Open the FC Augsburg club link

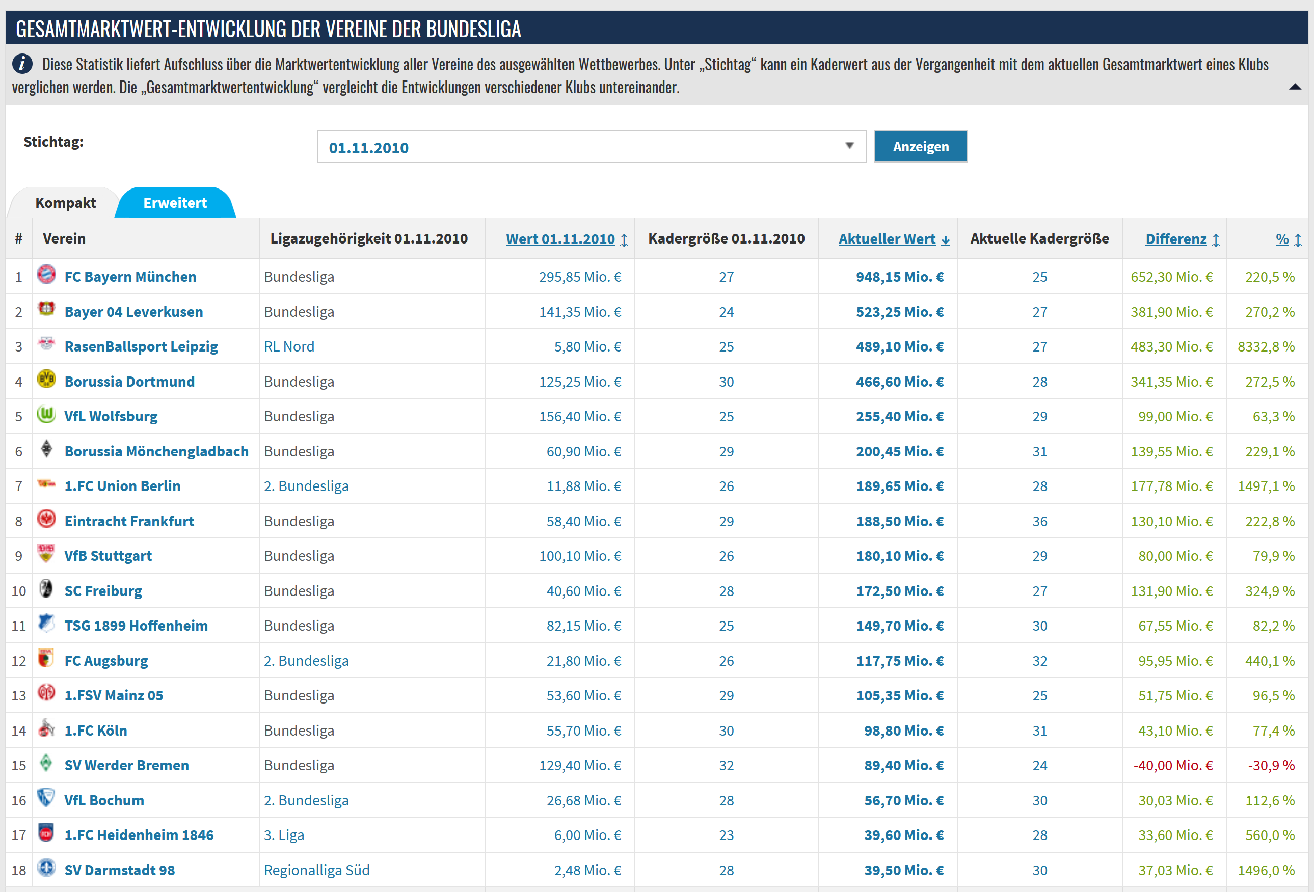[106, 661]
